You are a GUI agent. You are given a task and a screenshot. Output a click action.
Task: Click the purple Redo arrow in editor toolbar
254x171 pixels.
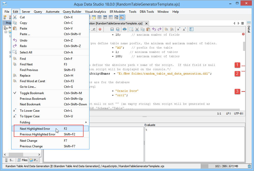pos(159,29)
